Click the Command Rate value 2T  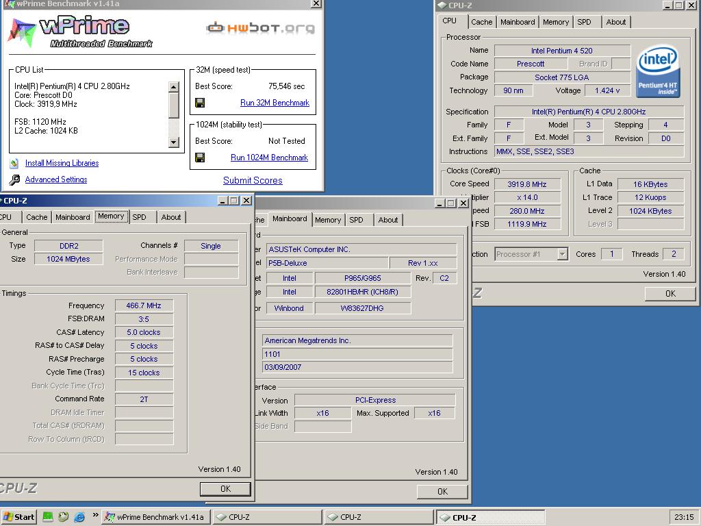[144, 399]
